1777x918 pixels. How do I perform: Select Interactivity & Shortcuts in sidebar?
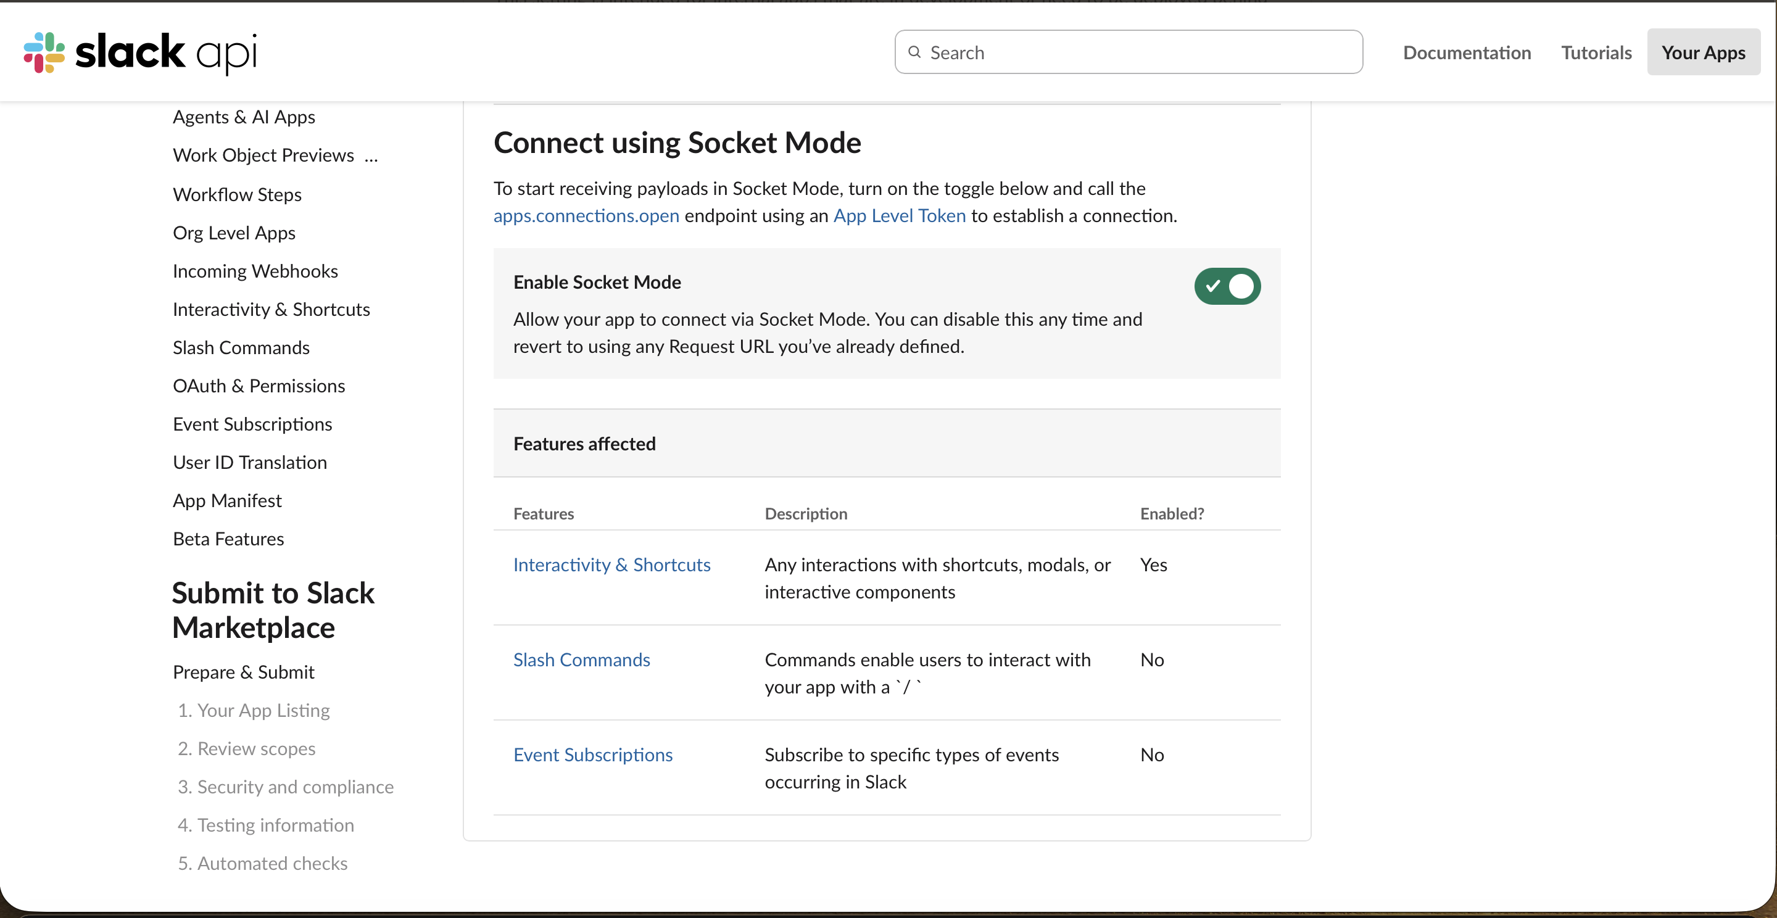tap(271, 309)
